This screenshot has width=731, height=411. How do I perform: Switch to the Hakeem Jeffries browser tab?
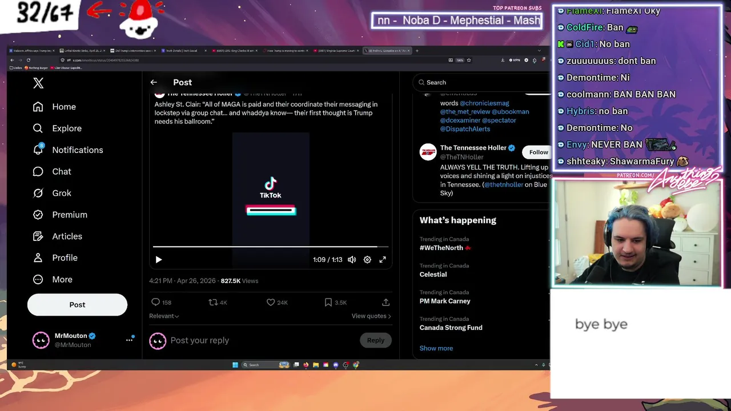pyautogui.click(x=31, y=51)
